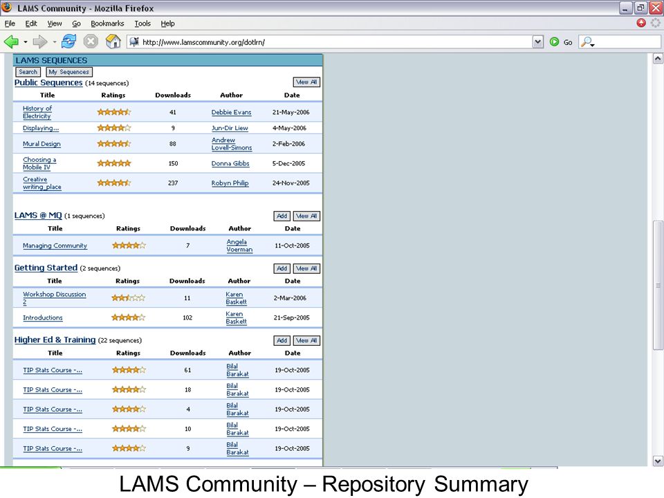Open author Donna Gibbs profile link
Screen dimensions: 664x498
230,163
